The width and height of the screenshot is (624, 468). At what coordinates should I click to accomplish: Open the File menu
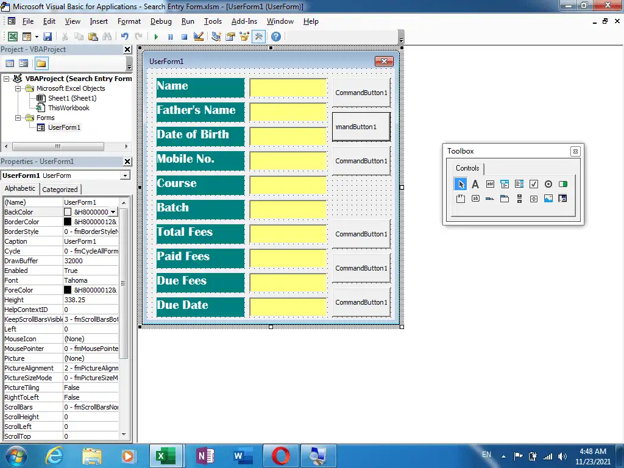28,21
